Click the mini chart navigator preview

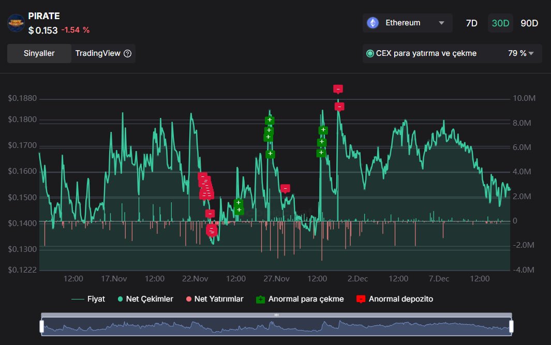click(x=277, y=326)
